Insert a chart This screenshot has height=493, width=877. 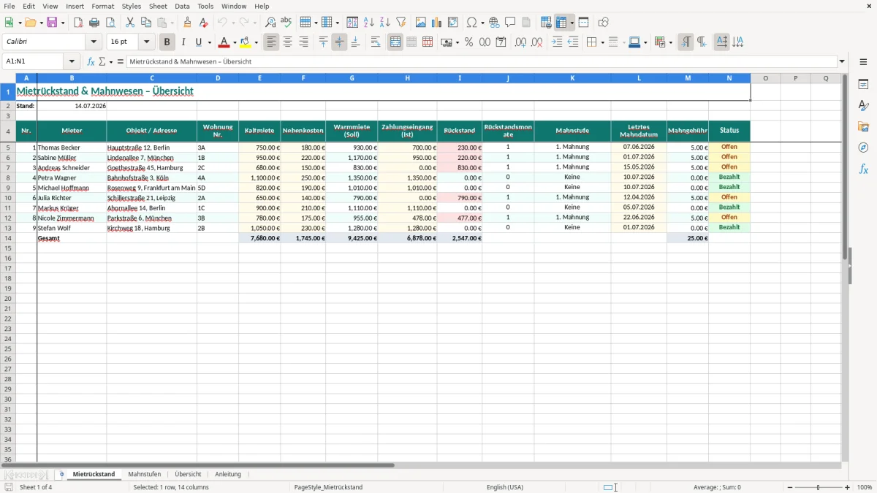pos(437,23)
